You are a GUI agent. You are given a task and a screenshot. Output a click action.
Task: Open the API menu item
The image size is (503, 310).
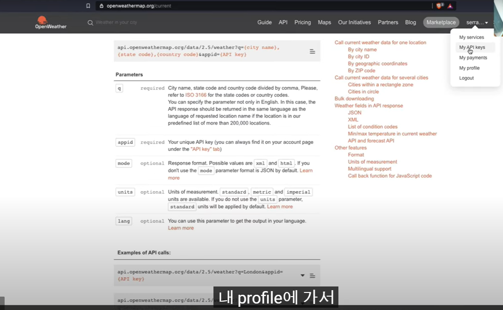(283, 23)
